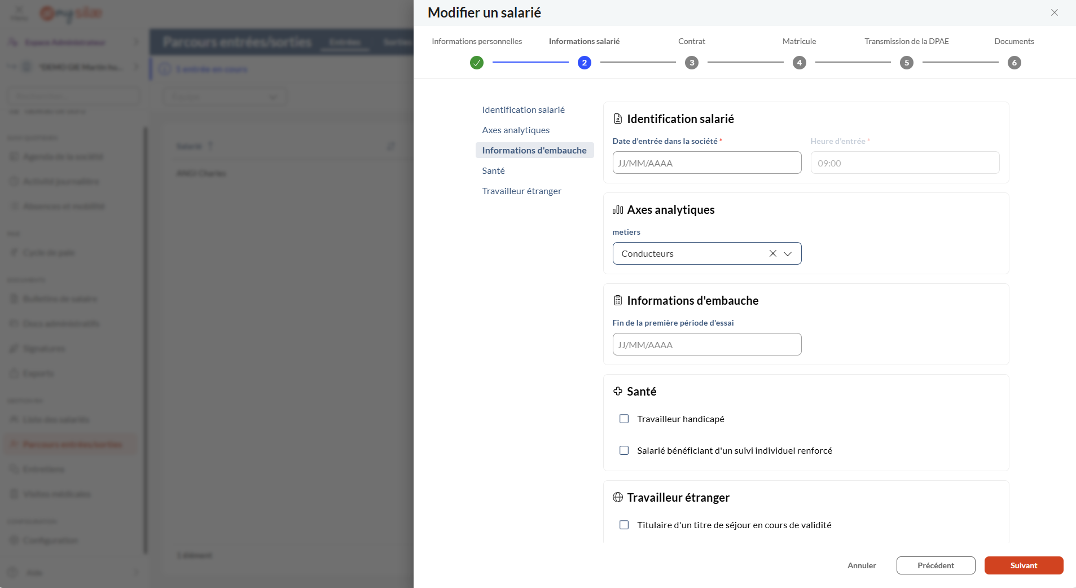This screenshot has height=588, width=1076.
Task: Click the step 3 Contrat circle
Action: pyautogui.click(x=692, y=63)
